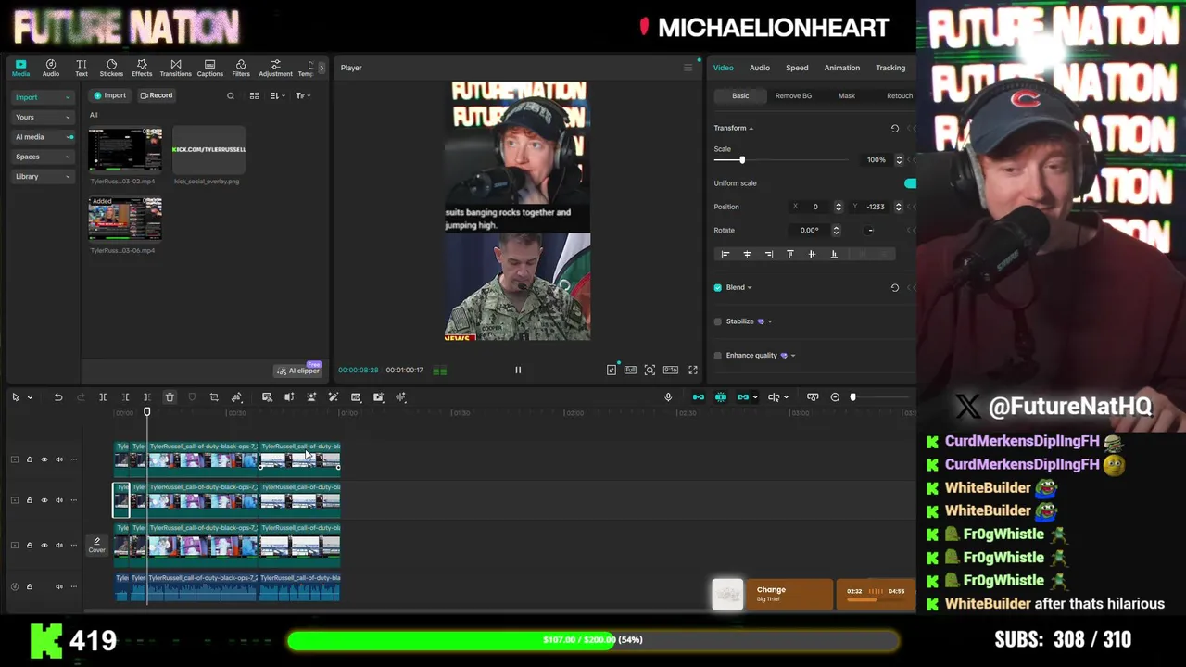This screenshot has width=1186, height=667.
Task: Expand the Spaces sidebar section
Action: pyautogui.click(x=43, y=157)
